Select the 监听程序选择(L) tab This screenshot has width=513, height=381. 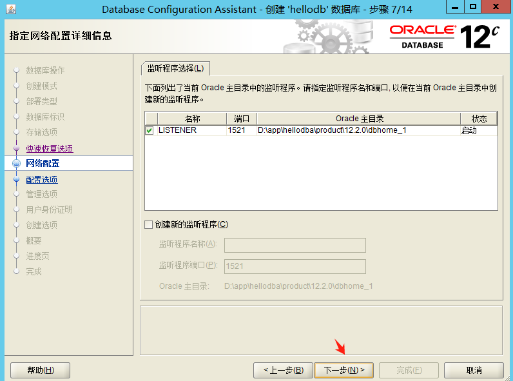click(175, 68)
